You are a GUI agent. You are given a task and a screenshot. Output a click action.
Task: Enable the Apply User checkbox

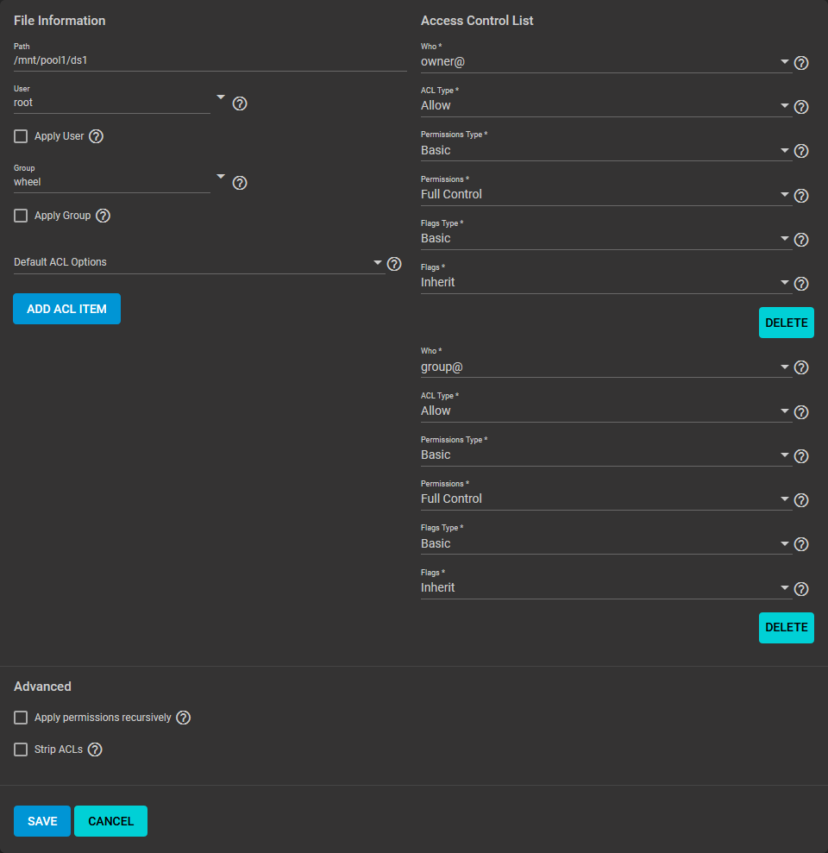tap(21, 136)
